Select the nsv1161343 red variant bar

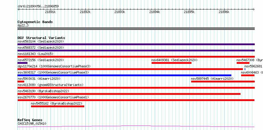tap(136, 57)
